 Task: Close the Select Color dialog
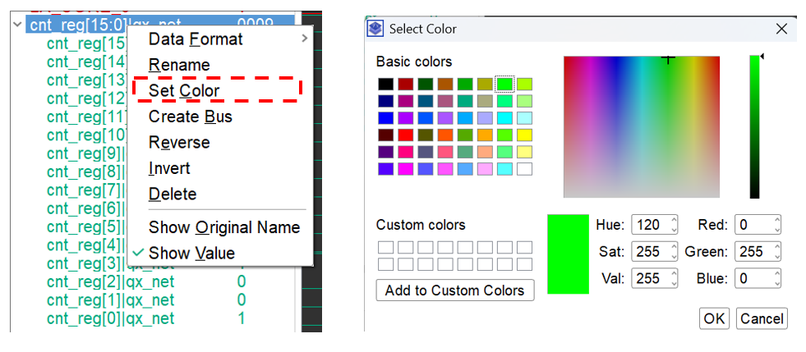point(781,29)
